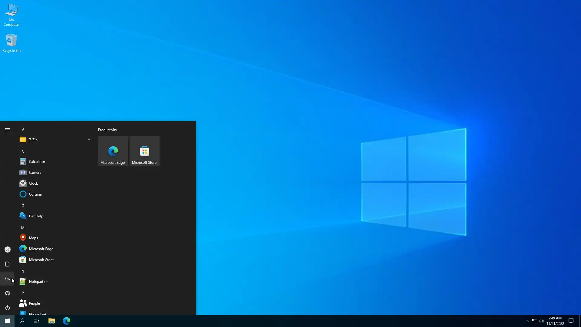Open the Microsoft Store tile
Screen dimensions: 581x327
(144, 151)
